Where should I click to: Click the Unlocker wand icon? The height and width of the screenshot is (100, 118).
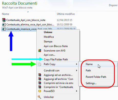tap(39, 97)
